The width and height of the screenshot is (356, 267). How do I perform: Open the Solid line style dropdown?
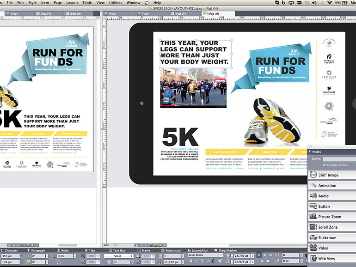click(x=118, y=256)
